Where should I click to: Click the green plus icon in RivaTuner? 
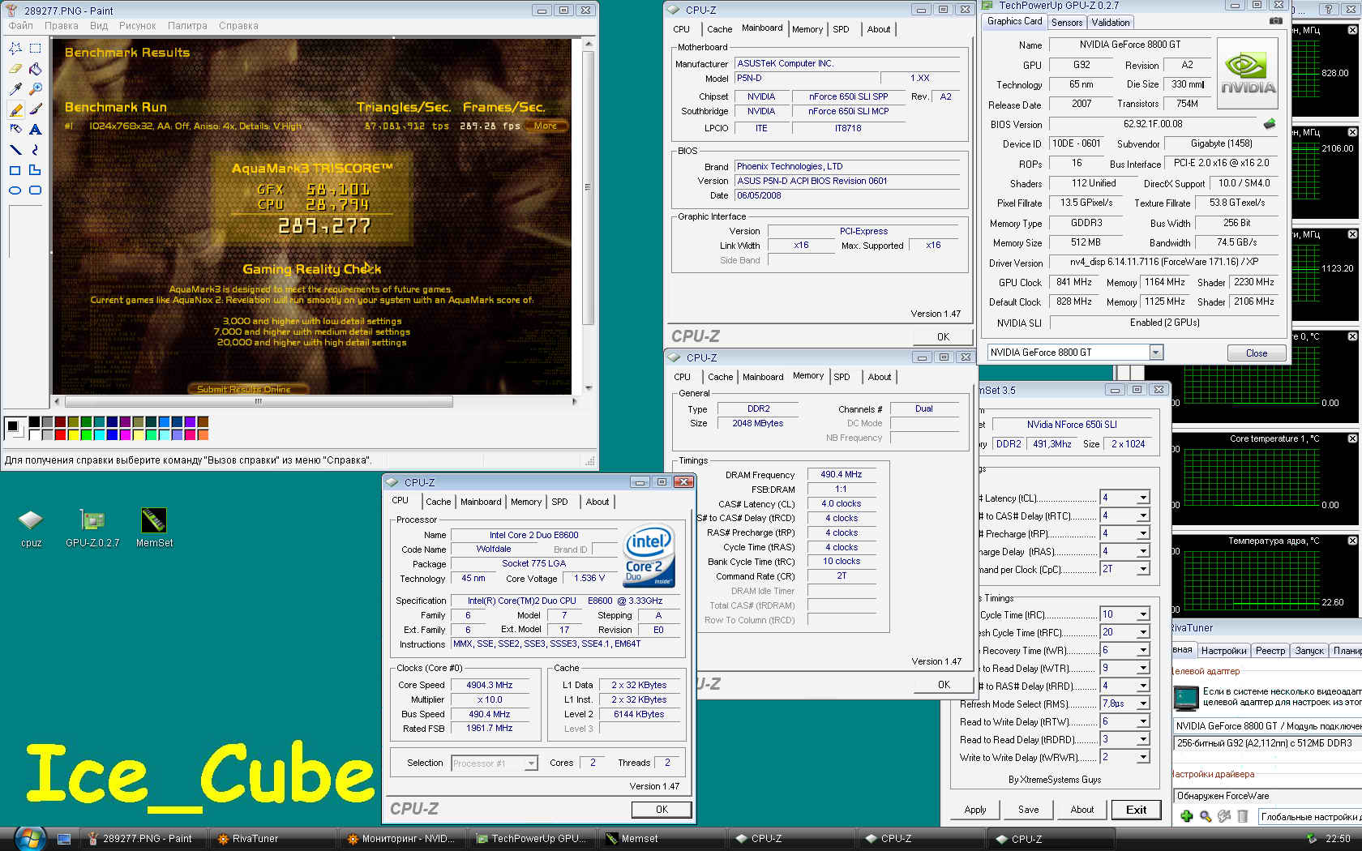coord(1187,816)
